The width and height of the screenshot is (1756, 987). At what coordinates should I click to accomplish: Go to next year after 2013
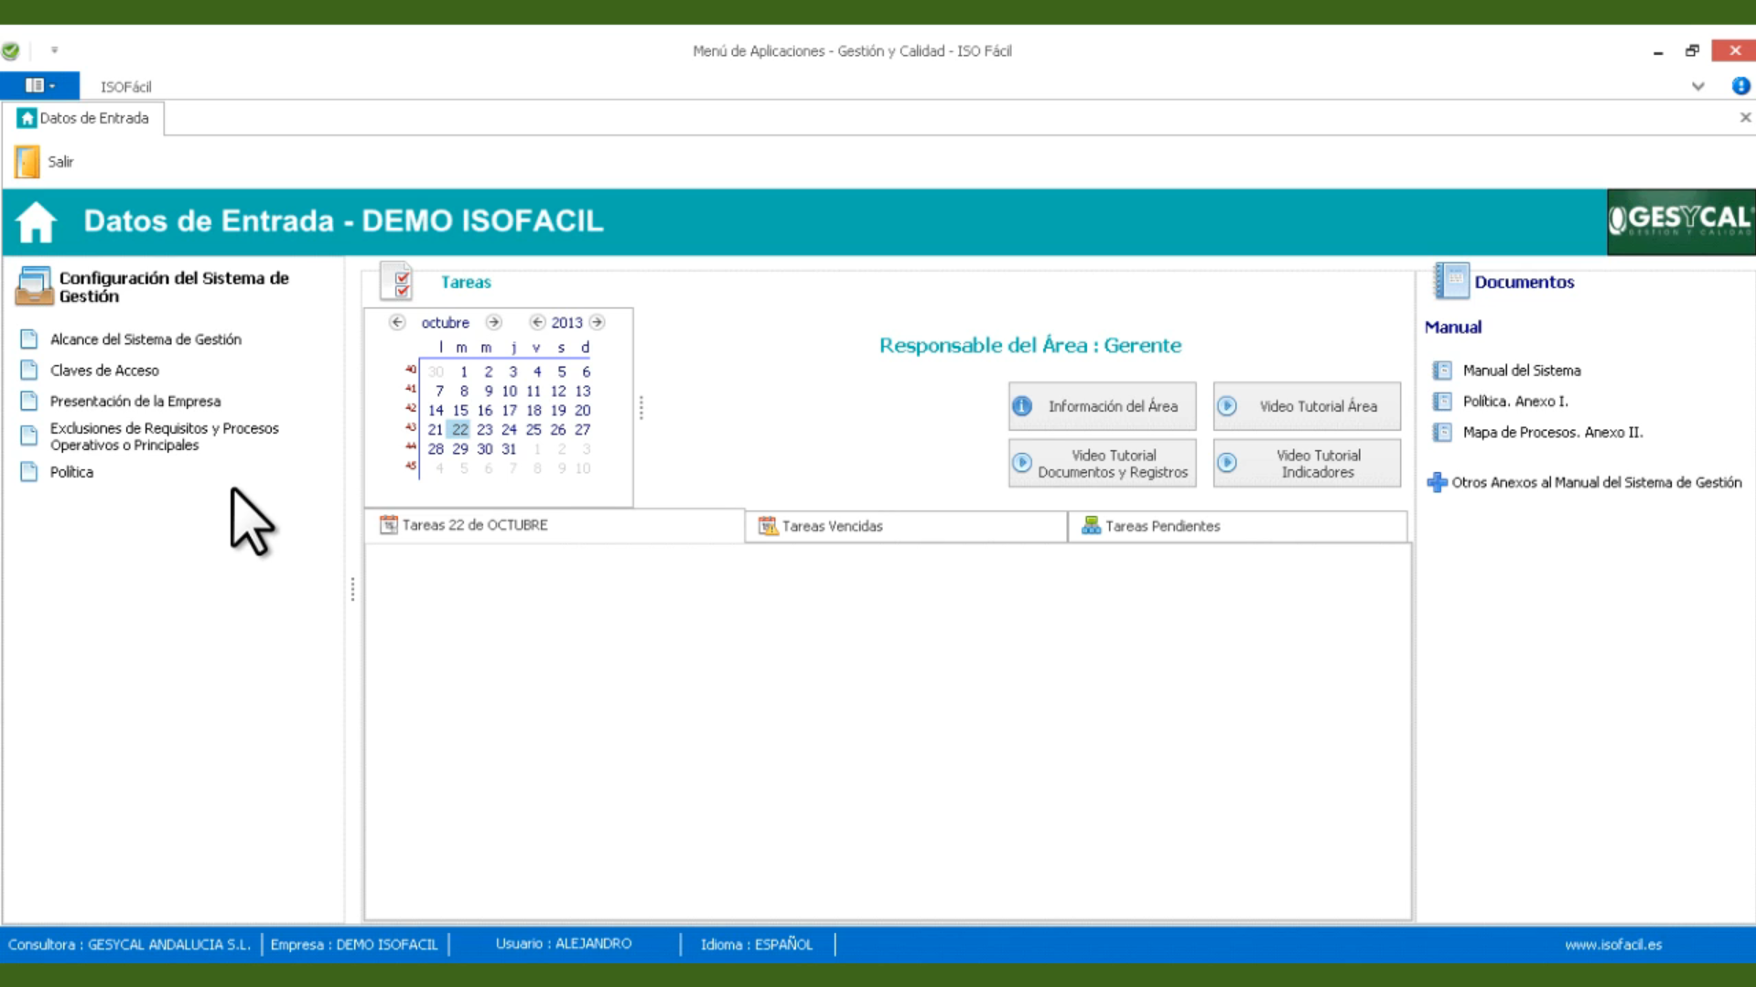[597, 322]
